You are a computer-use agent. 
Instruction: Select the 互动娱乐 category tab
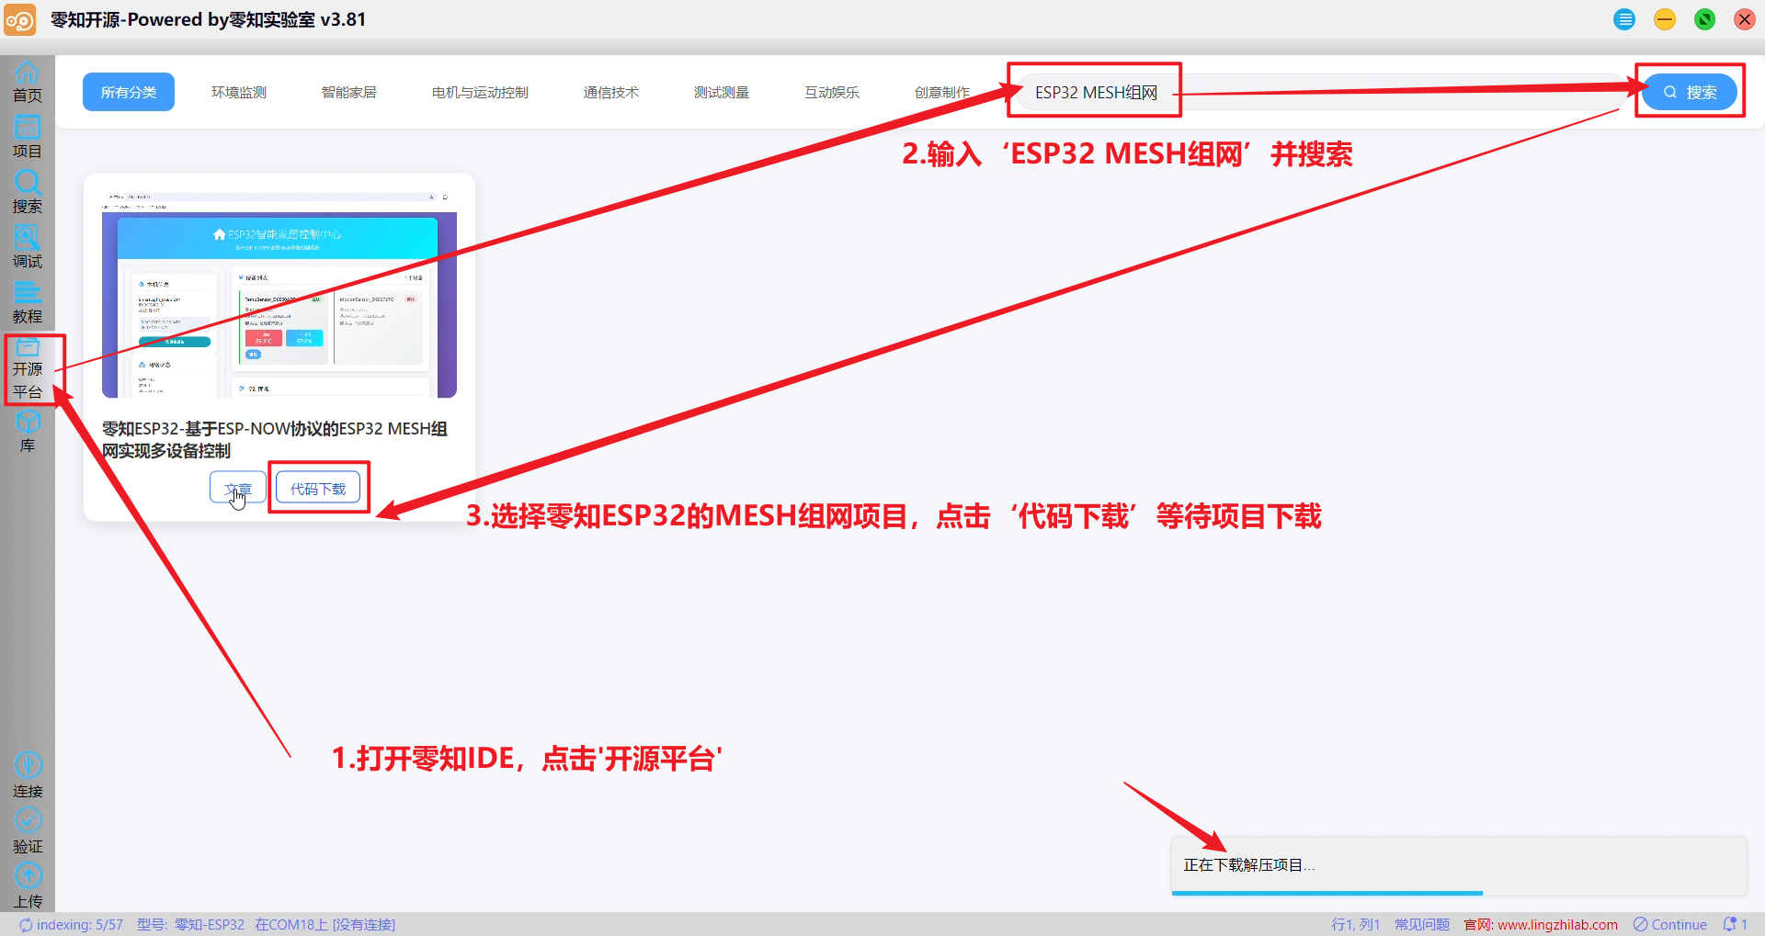click(x=832, y=92)
